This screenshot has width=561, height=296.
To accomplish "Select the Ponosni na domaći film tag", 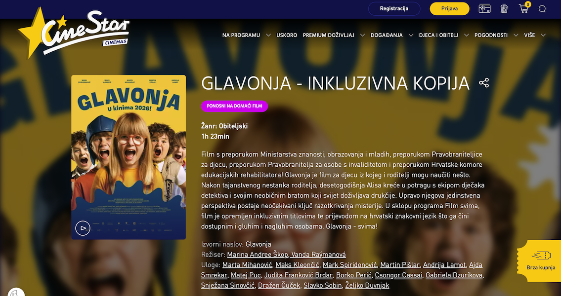I will tap(234, 106).
